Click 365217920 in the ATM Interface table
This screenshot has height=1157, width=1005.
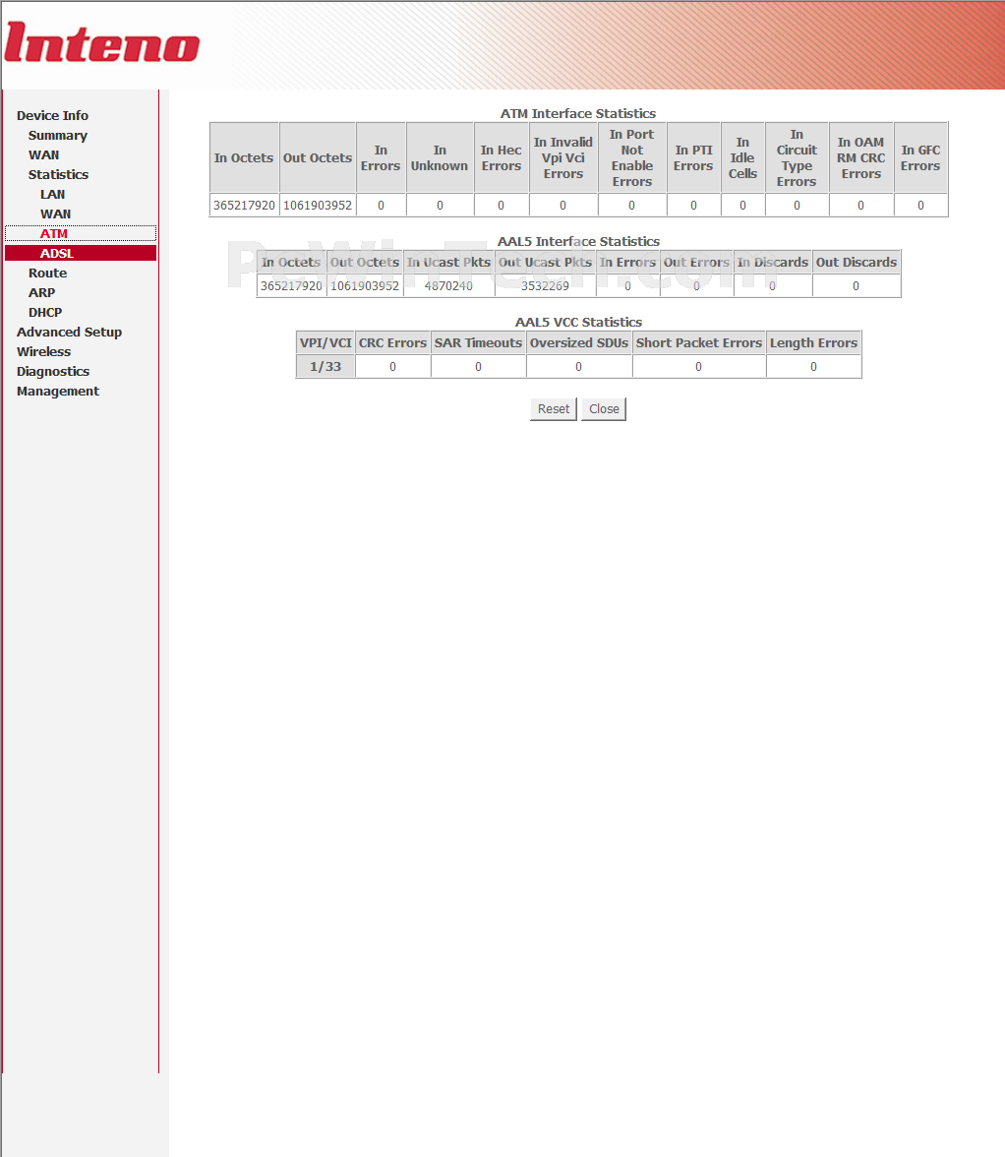click(244, 205)
